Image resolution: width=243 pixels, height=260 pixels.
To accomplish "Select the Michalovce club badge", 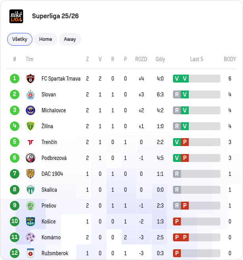I will click(x=30, y=110).
